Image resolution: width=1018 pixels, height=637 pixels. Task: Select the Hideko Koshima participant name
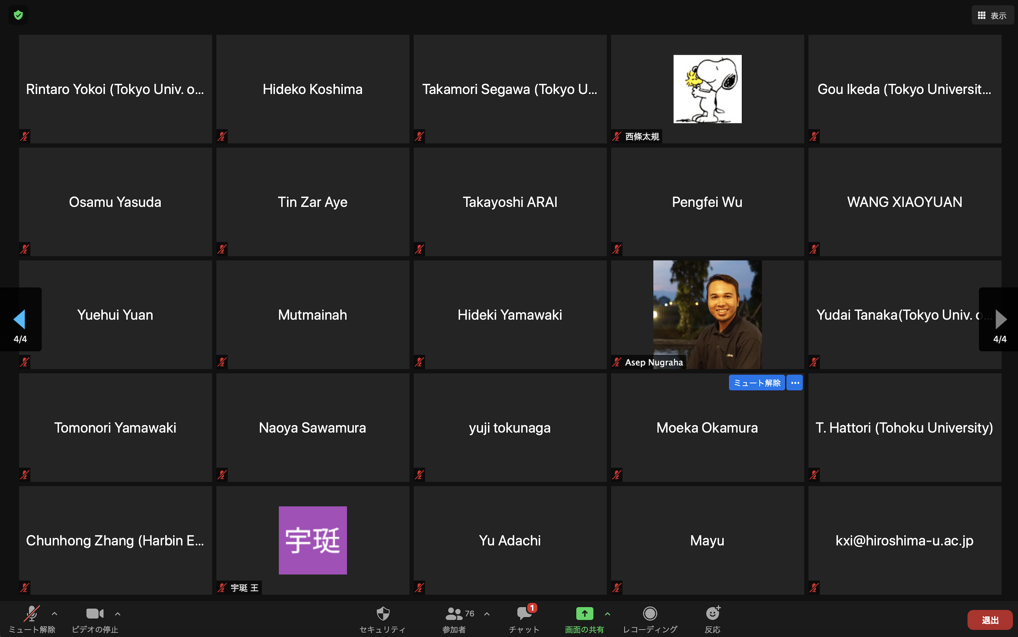point(313,89)
